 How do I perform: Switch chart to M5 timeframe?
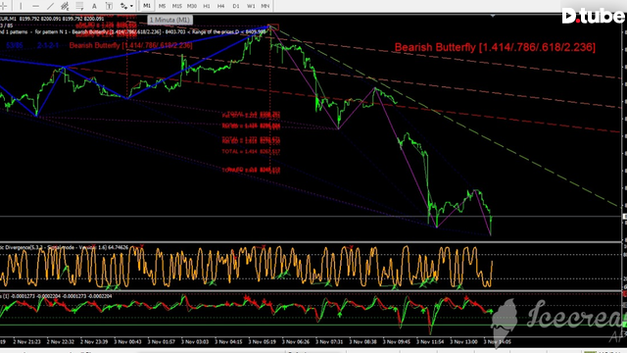click(162, 6)
